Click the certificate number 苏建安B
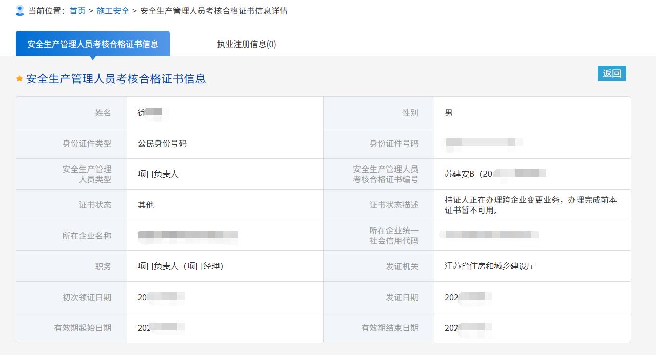656x355 pixels. point(495,174)
